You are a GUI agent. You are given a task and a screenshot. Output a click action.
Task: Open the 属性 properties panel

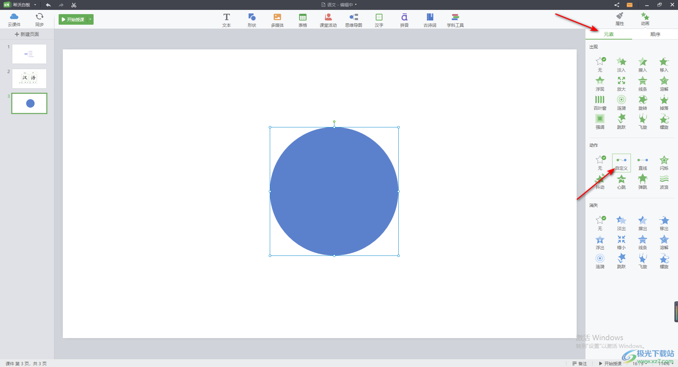(620, 19)
